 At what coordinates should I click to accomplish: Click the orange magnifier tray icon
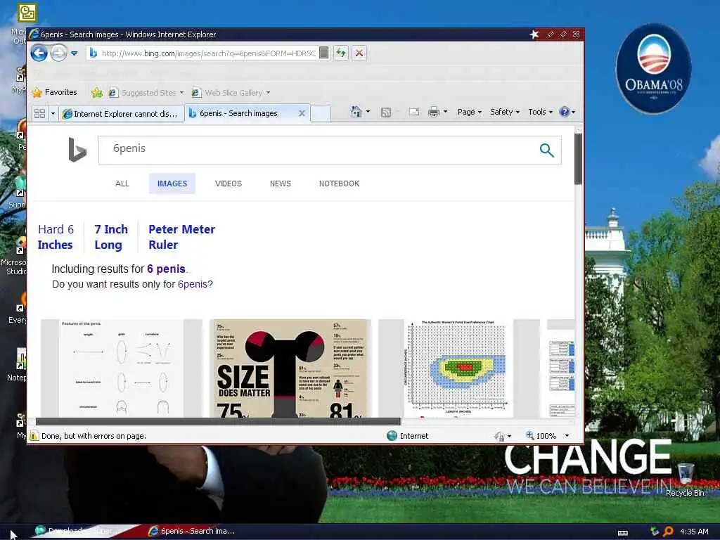(x=668, y=532)
